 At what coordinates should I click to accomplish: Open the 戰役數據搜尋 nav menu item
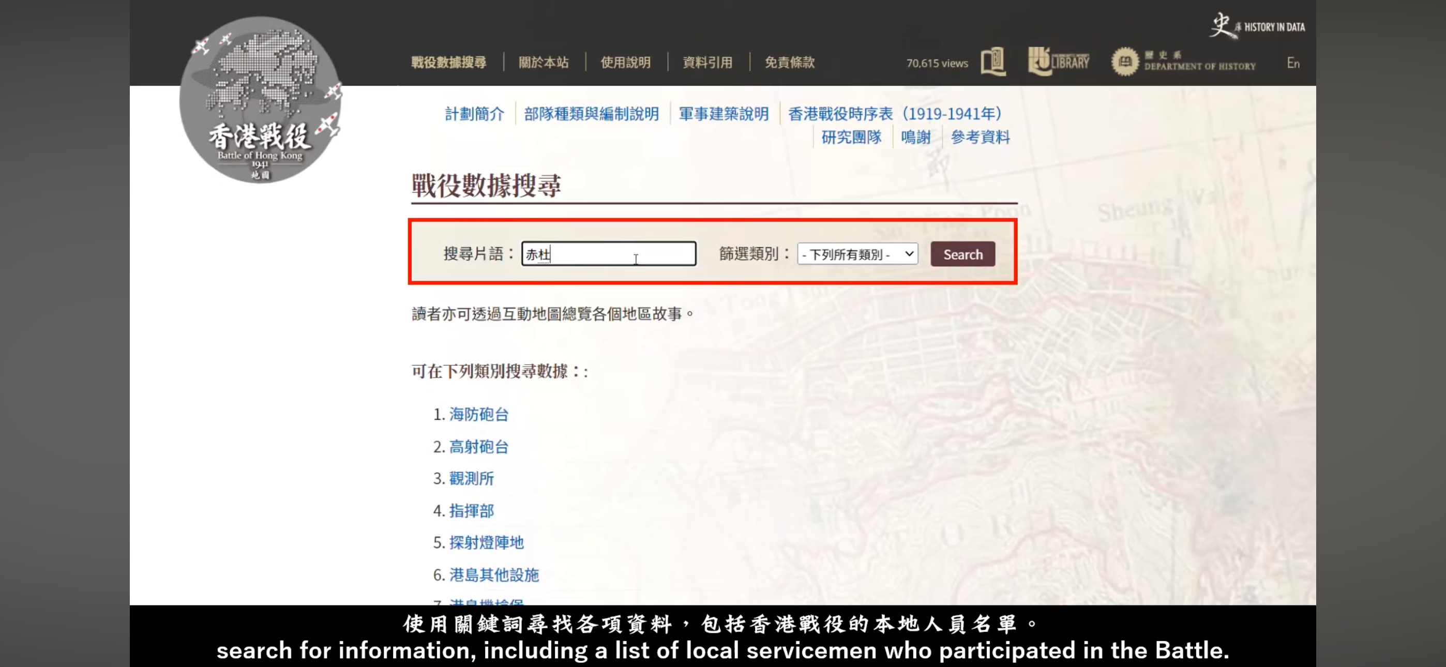coord(448,63)
